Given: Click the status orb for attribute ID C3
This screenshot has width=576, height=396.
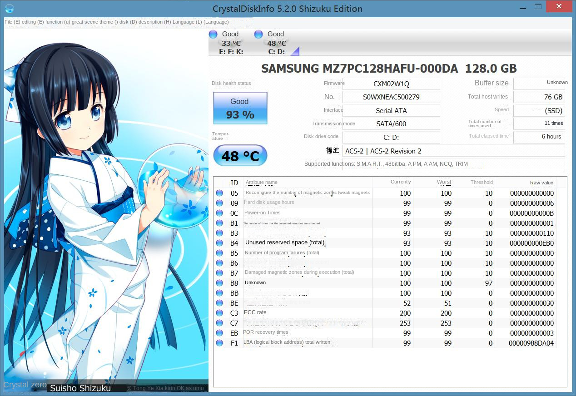Looking at the screenshot, I should 219,313.
